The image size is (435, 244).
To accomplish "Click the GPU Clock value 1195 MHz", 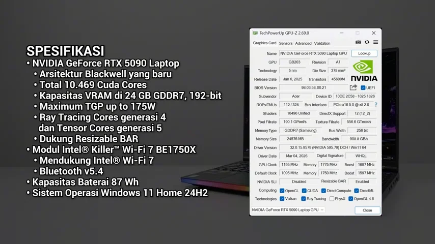I will 290,165.
